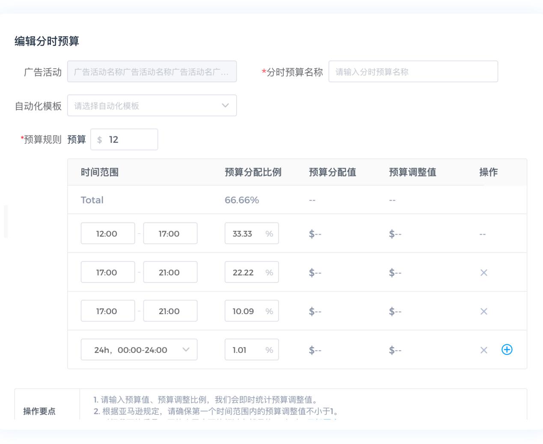This screenshot has width=543, height=444.
Task: Edit the 17:00 end time in first row
Action: click(x=170, y=234)
